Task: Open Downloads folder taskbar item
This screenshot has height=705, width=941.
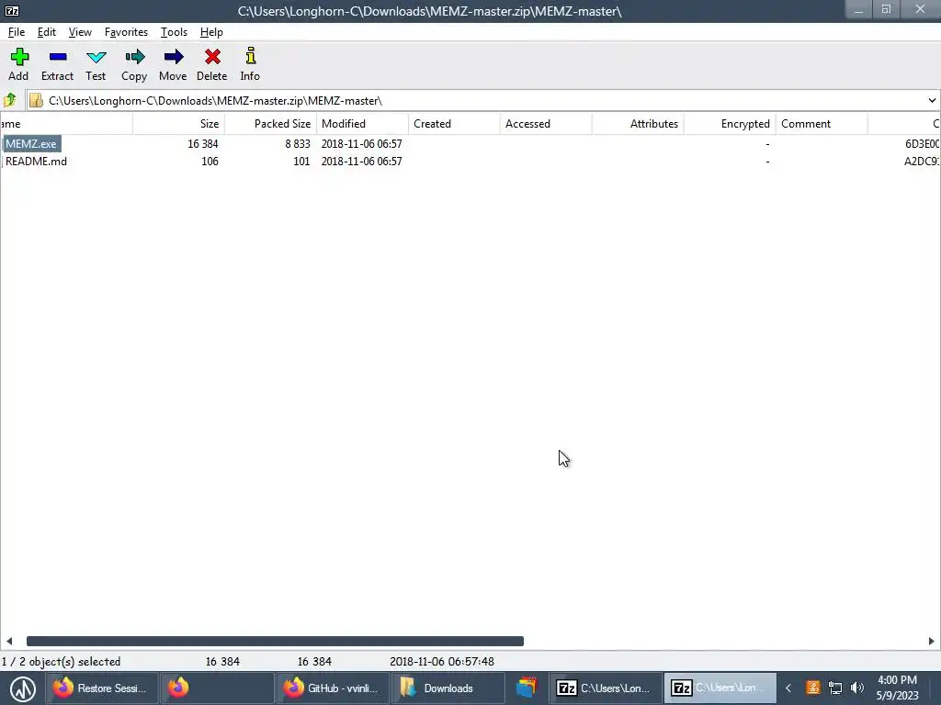Action: 448,688
